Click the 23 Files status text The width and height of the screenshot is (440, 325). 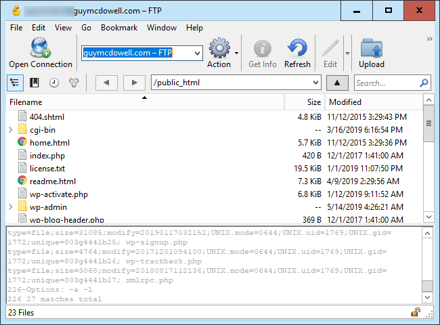click(x=21, y=312)
